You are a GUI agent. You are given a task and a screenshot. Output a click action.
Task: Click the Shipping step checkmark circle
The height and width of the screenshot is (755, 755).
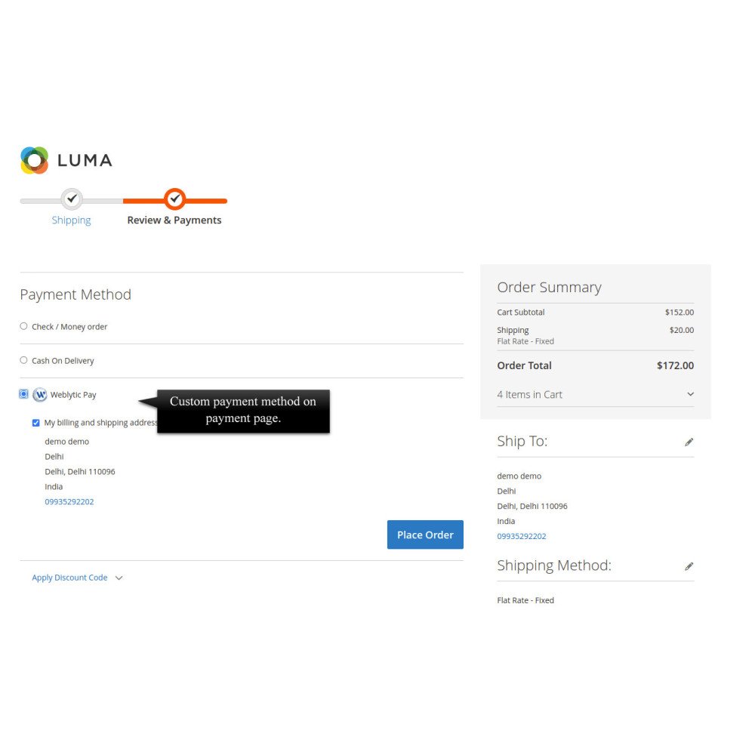72,199
